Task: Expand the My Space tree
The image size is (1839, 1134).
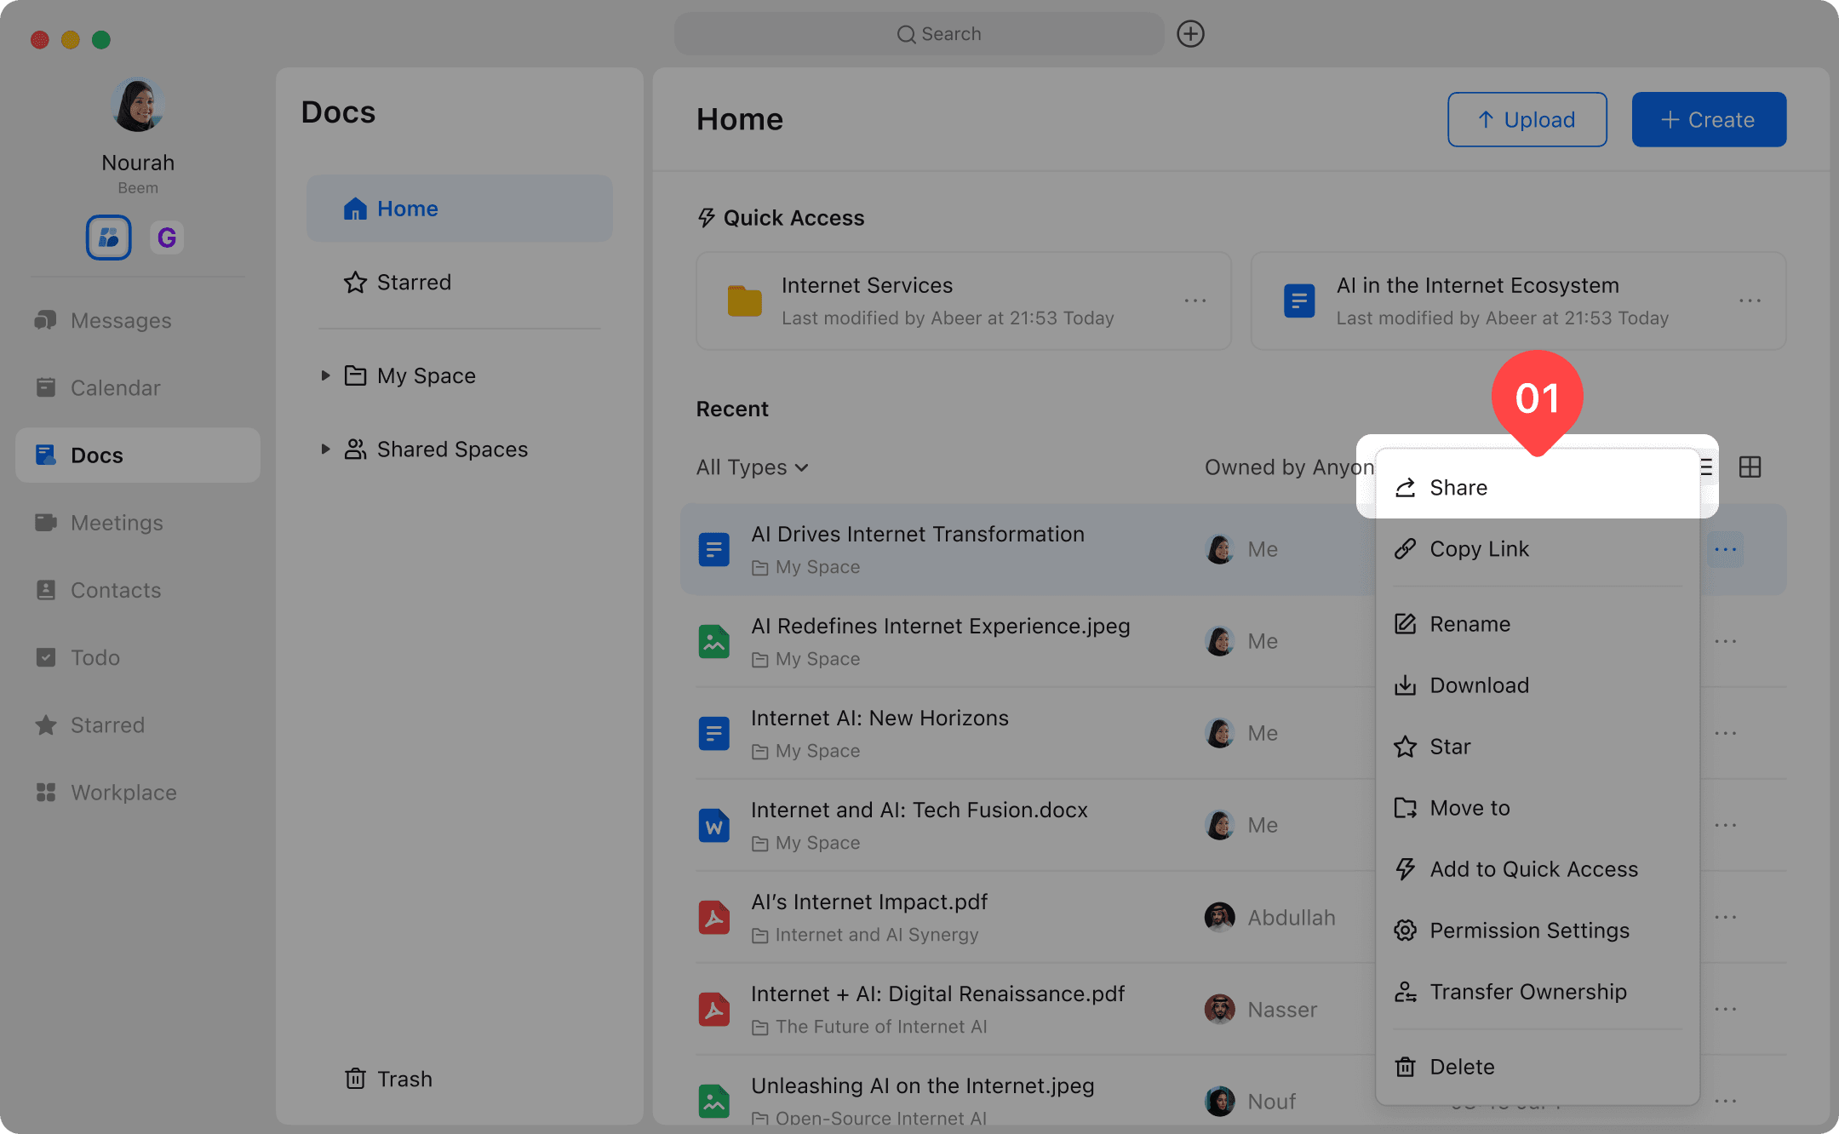Action: [x=325, y=375]
